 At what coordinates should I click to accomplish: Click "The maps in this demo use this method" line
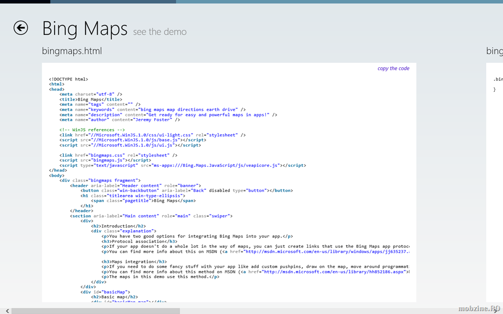[x=161, y=277]
